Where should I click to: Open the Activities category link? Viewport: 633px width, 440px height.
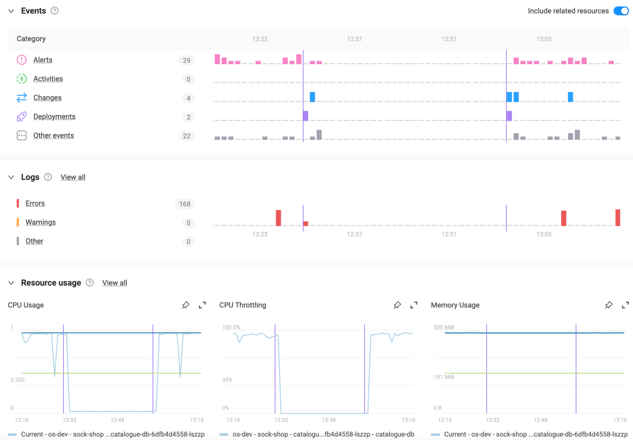pos(48,79)
